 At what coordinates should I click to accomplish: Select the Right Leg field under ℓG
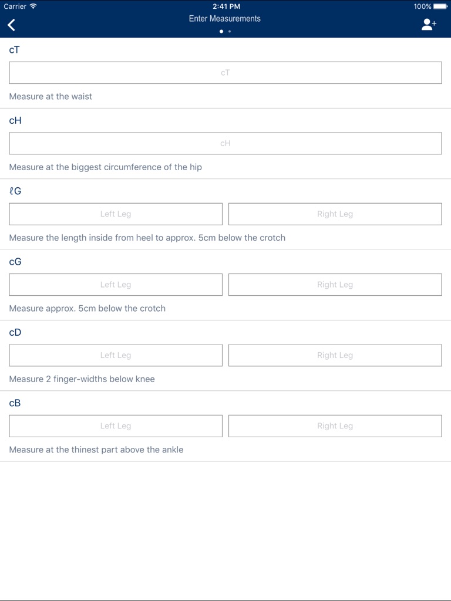point(335,214)
